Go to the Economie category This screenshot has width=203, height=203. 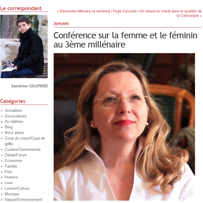[x=13, y=161]
